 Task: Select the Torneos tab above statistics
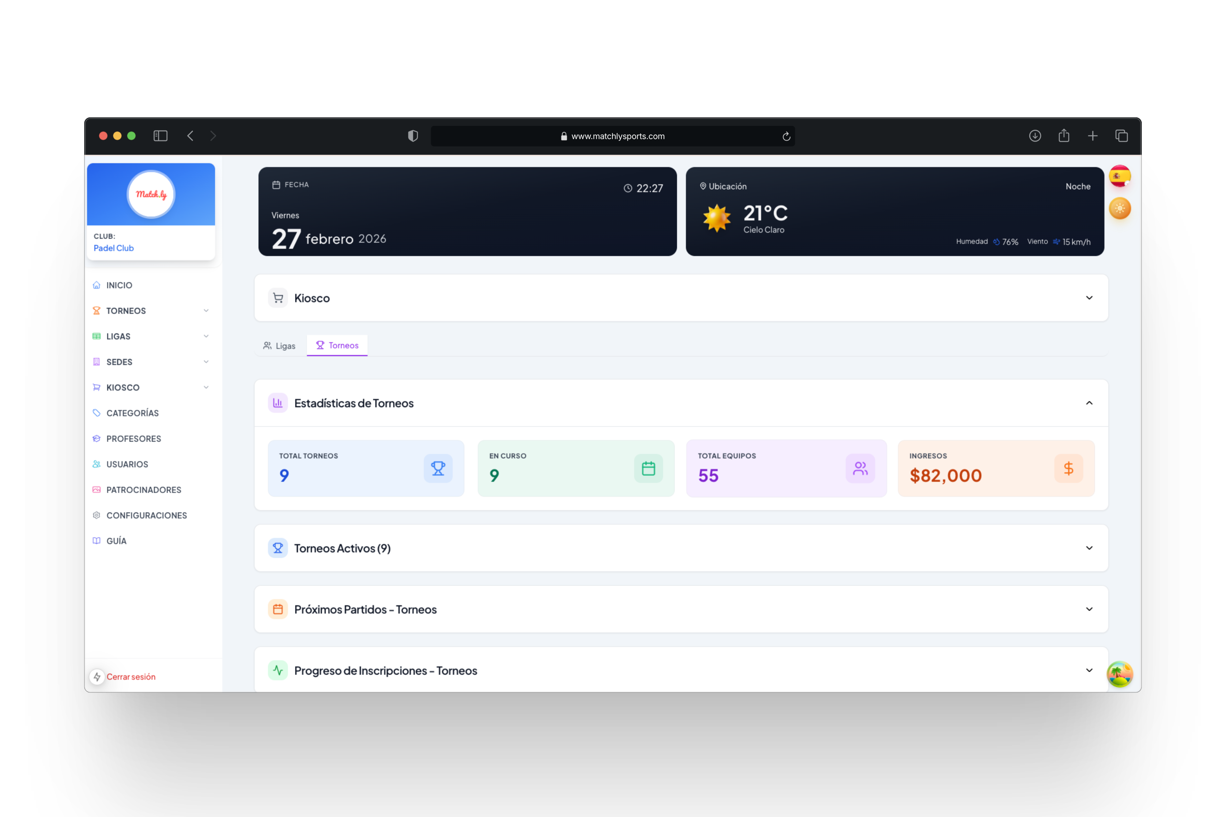click(x=337, y=345)
